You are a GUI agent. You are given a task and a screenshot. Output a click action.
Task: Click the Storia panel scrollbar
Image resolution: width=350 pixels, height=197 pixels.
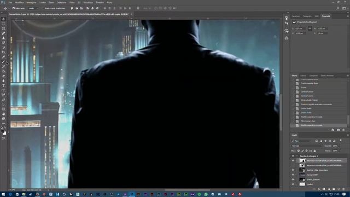348,119
